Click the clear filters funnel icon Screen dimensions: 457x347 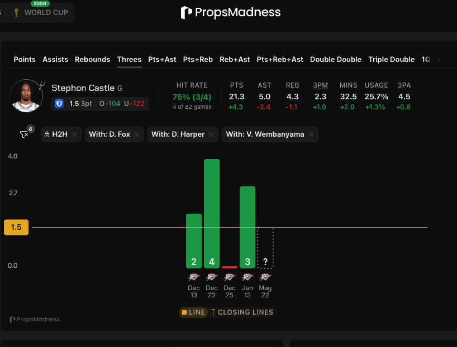24,134
